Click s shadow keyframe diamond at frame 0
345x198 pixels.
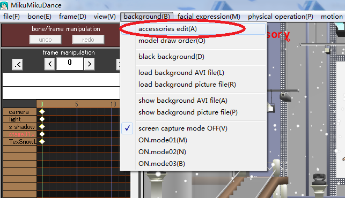[42, 126]
